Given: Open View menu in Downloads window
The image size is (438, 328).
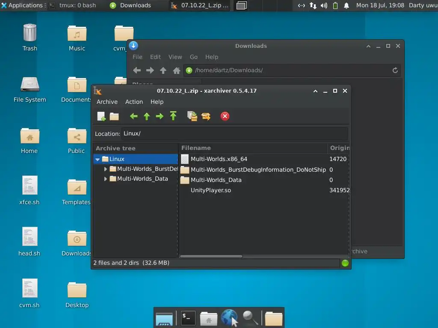Looking at the screenshot, I should coord(175,57).
